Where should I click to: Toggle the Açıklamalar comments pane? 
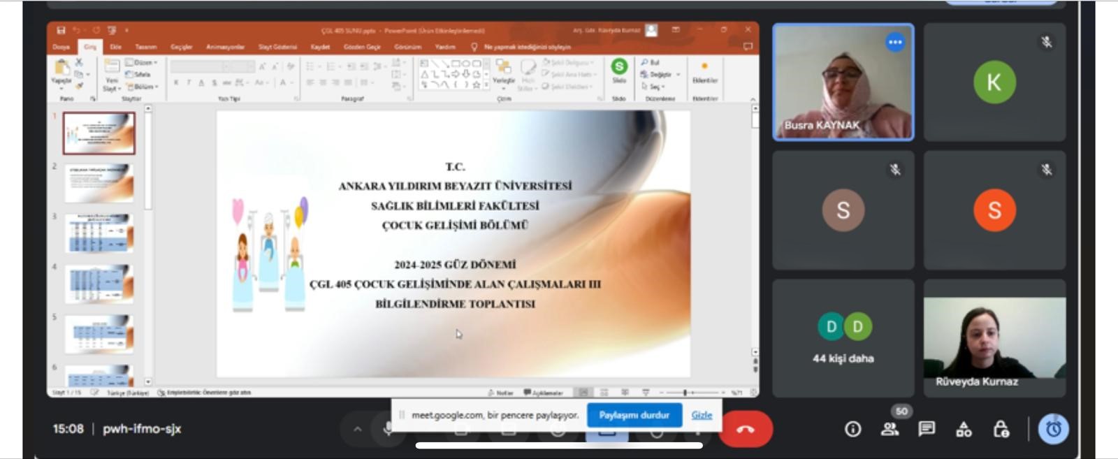pyautogui.click(x=544, y=393)
